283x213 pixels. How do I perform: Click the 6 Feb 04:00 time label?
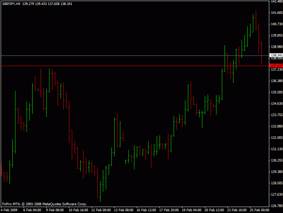click(32, 210)
